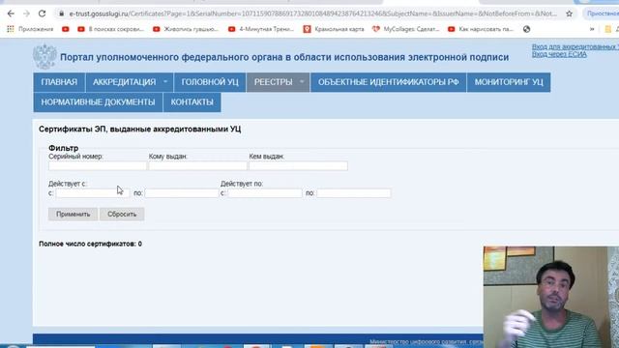
Task: Bookmark this page with the star icon
Action: coord(569,14)
